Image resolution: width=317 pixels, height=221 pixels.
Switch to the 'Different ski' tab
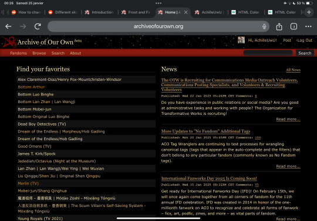63,12
